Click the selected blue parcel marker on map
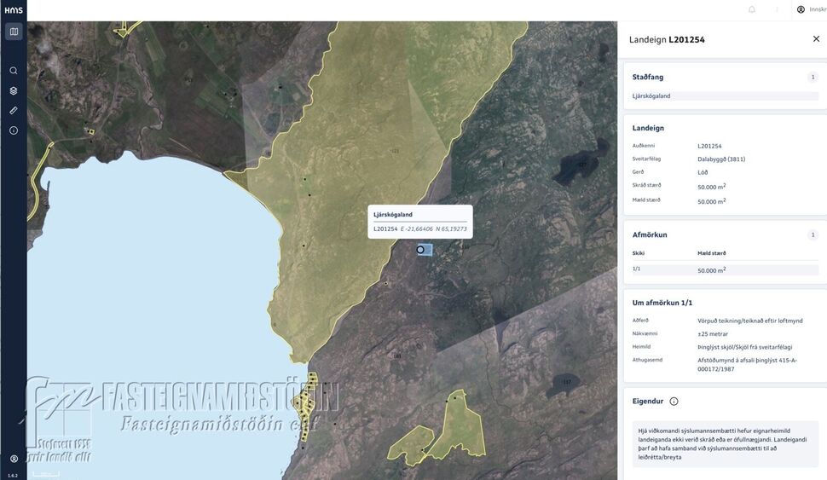The width and height of the screenshot is (827, 480). point(425,250)
